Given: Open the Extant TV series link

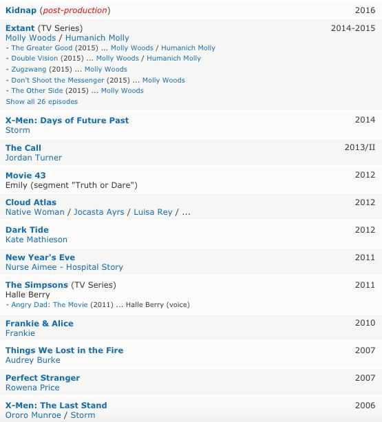Looking at the screenshot, I should [20, 28].
